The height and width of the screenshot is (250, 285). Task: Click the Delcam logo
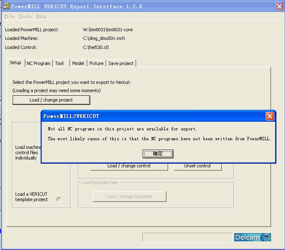click(x=253, y=237)
